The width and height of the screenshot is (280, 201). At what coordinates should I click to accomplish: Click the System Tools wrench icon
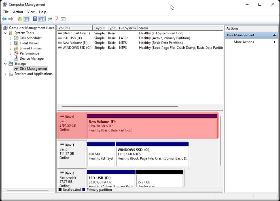point(11,33)
